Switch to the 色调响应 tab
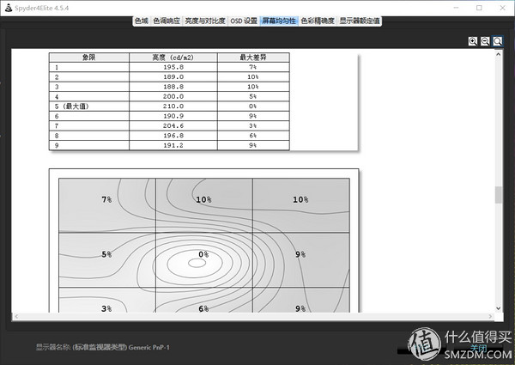515x365 pixels. click(167, 21)
